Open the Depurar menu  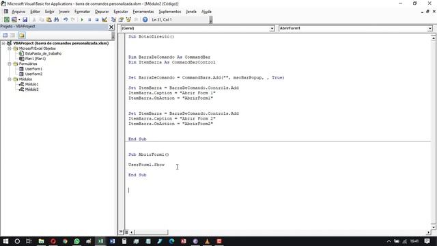click(102, 12)
